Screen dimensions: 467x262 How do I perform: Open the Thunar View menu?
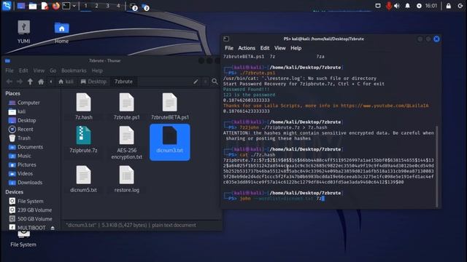(x=39, y=71)
